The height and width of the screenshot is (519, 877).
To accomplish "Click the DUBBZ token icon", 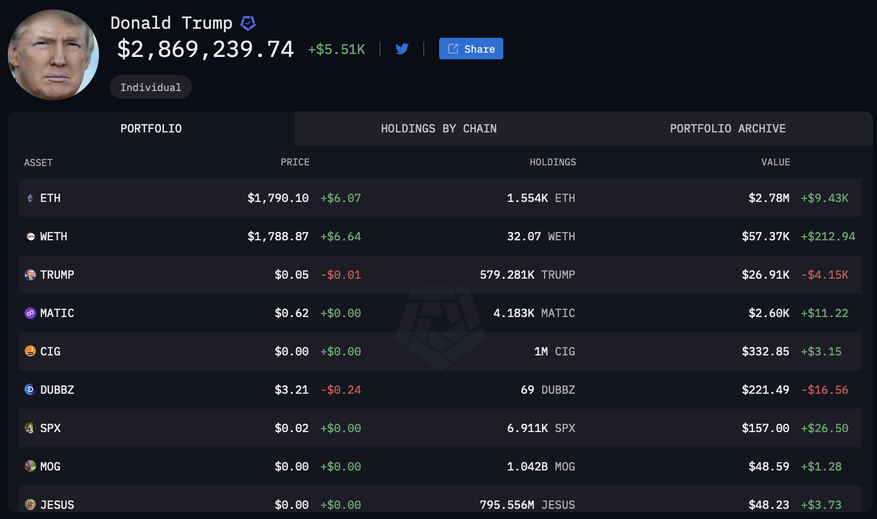I will click(30, 390).
